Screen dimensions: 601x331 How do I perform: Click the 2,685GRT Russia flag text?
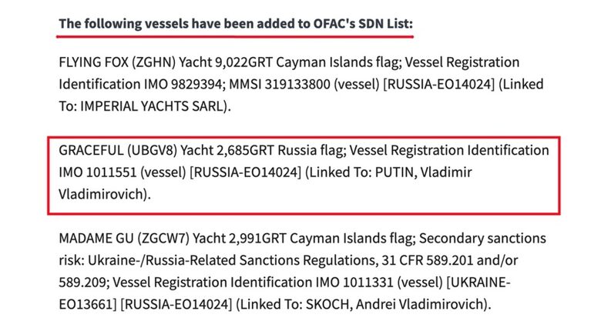[x=280, y=150]
